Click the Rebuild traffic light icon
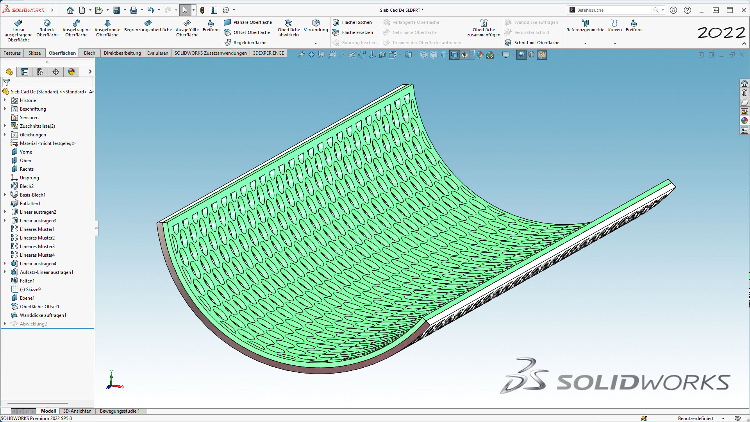The width and height of the screenshot is (750, 422). (x=202, y=10)
